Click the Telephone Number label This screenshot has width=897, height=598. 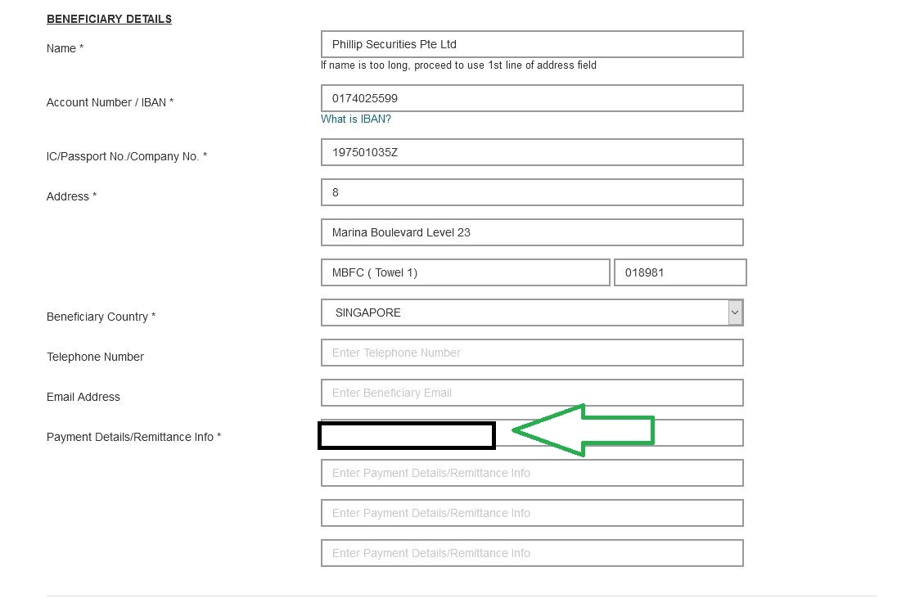pyautogui.click(x=95, y=357)
